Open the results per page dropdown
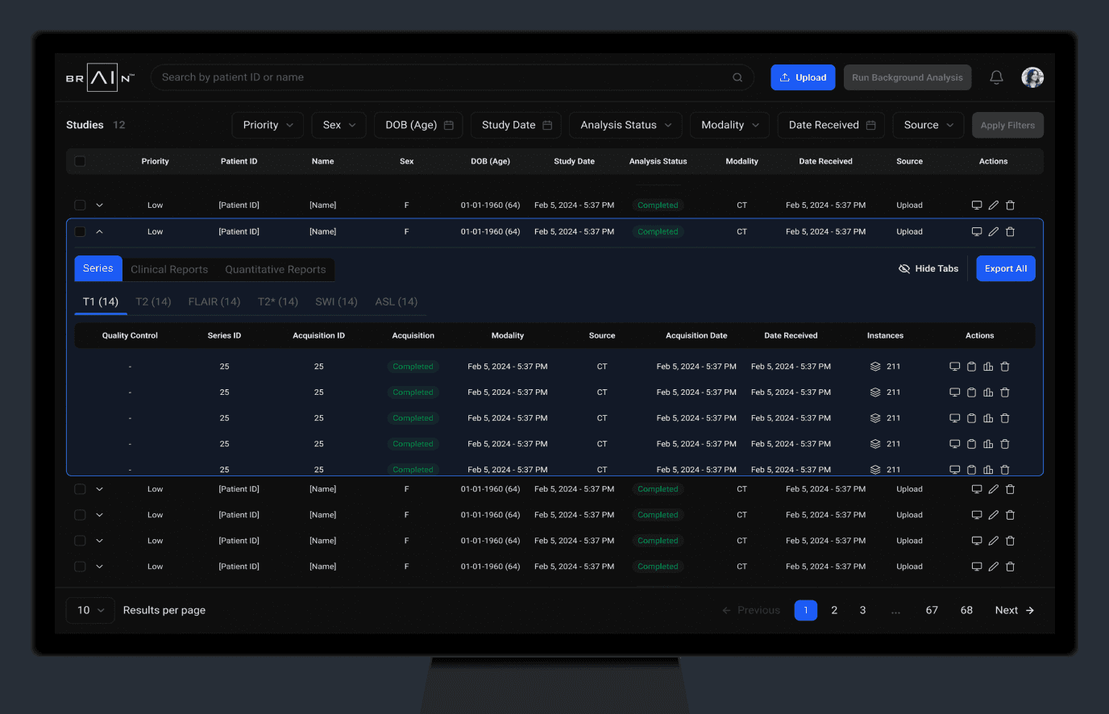1109x714 pixels. pyautogui.click(x=89, y=610)
